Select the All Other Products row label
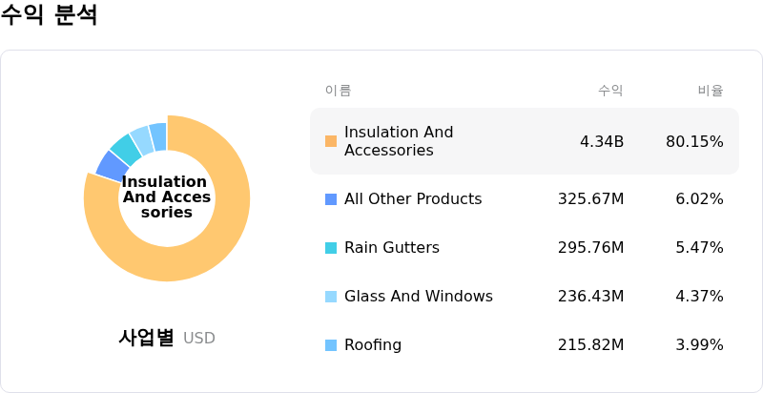 coord(412,199)
